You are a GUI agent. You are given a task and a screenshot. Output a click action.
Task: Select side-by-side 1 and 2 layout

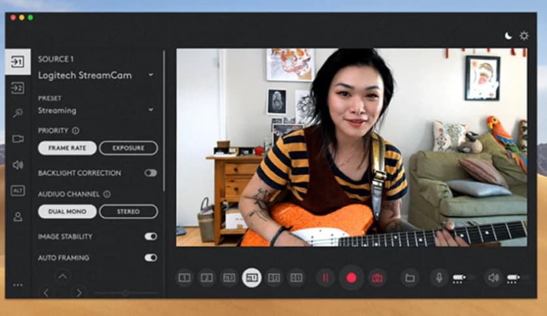[274, 277]
